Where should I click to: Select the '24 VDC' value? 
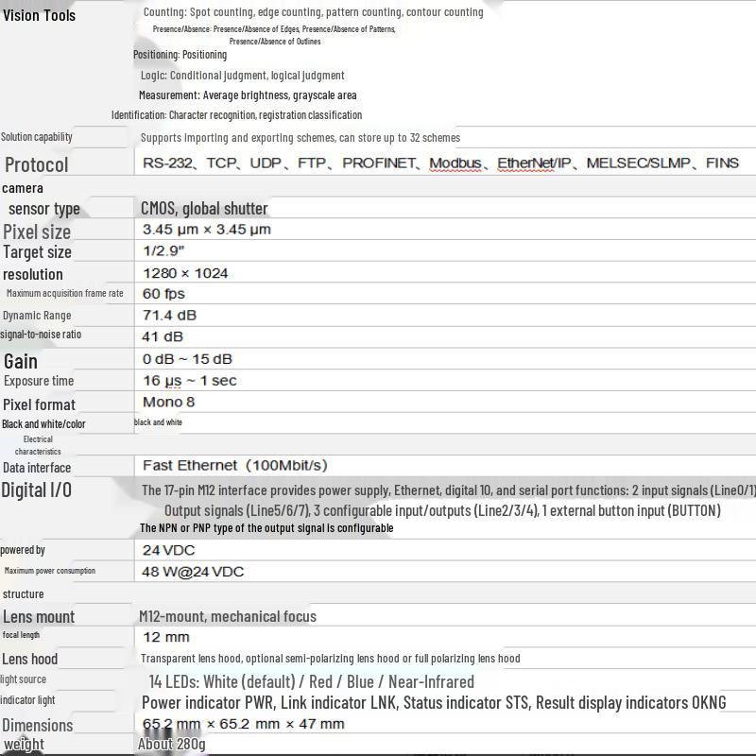pos(169,550)
